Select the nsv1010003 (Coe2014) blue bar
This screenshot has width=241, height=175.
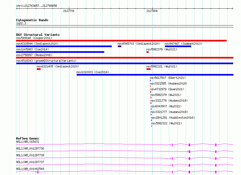155,75
